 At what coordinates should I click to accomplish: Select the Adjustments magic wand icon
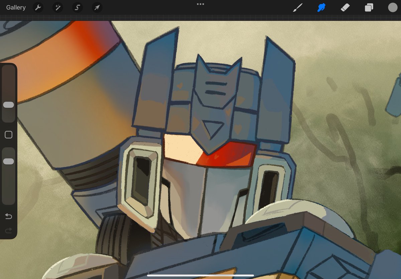point(57,7)
